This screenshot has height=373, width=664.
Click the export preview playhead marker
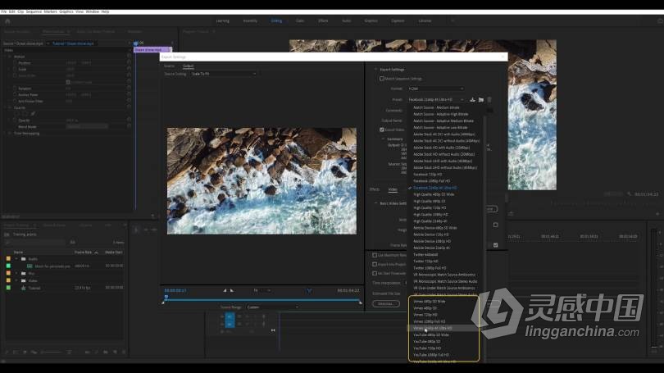166,298
